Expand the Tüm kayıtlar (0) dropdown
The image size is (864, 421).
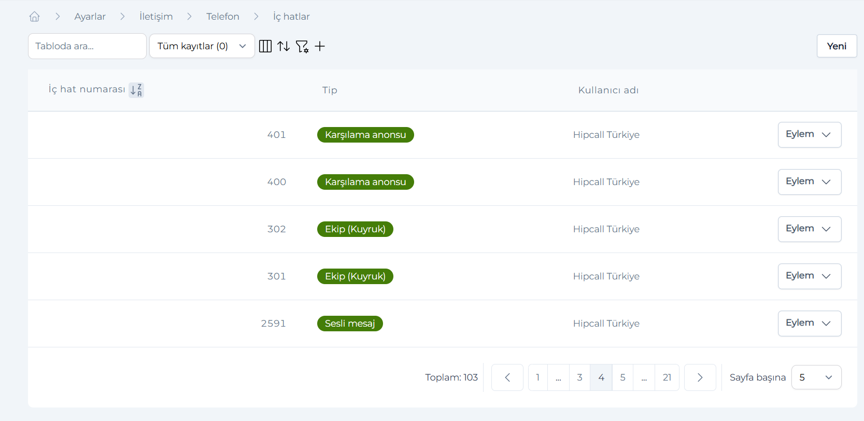click(x=202, y=46)
